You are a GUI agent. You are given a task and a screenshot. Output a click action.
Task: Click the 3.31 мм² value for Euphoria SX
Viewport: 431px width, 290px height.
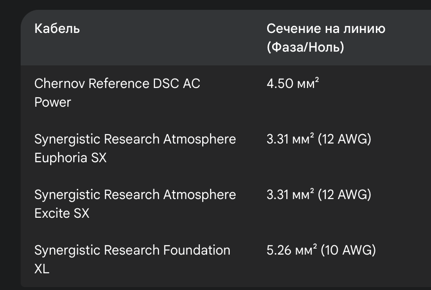pos(290,140)
